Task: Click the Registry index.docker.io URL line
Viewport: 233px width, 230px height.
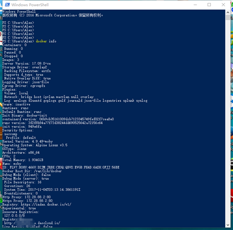Action: 37,204
